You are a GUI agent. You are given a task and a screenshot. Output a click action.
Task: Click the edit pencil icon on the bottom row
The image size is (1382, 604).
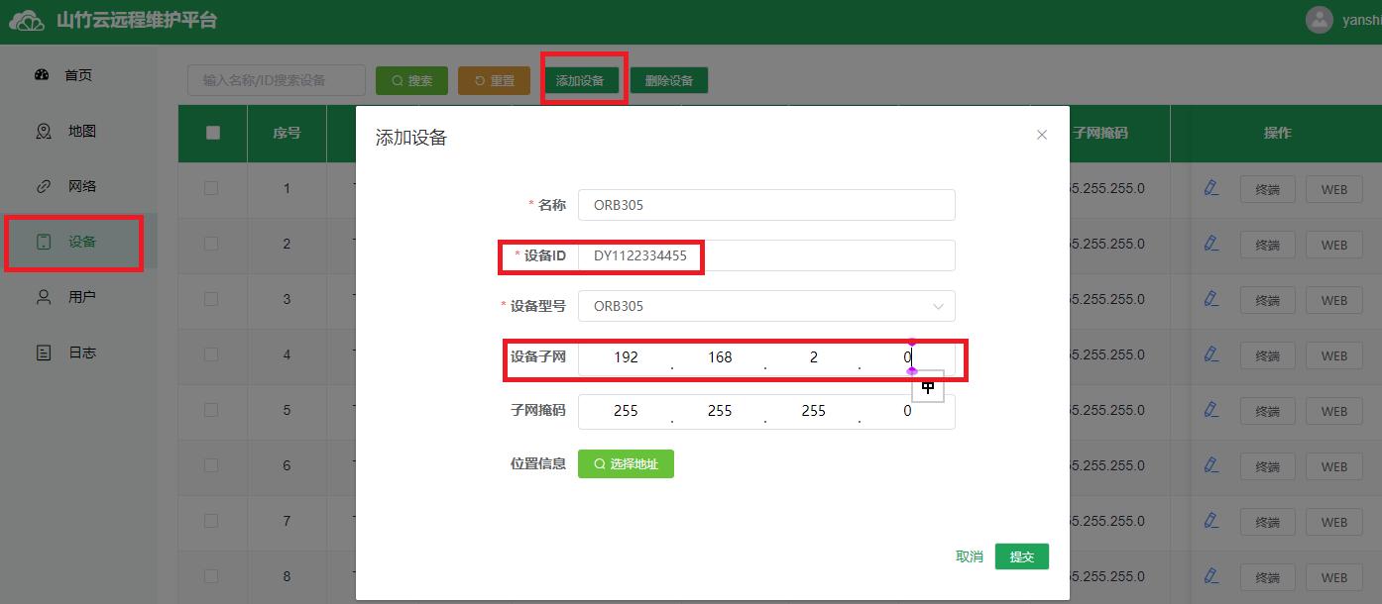[1210, 576]
